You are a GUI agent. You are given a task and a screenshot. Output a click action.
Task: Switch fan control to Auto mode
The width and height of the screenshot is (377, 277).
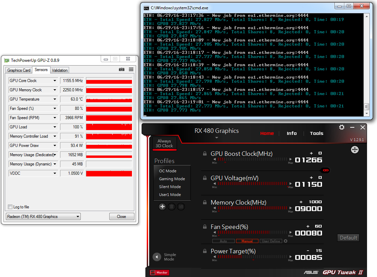223,241
